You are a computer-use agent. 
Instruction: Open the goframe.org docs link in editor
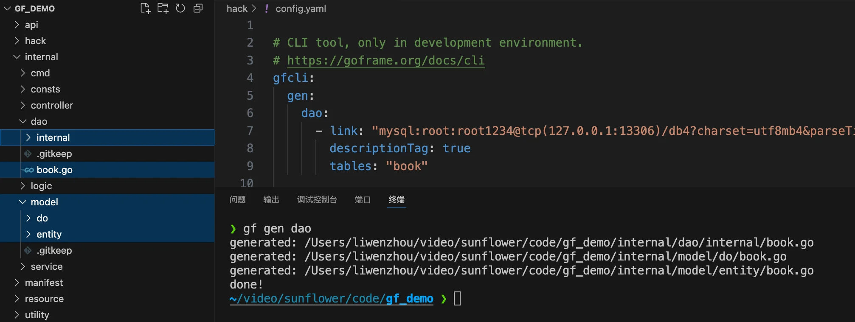(385, 60)
